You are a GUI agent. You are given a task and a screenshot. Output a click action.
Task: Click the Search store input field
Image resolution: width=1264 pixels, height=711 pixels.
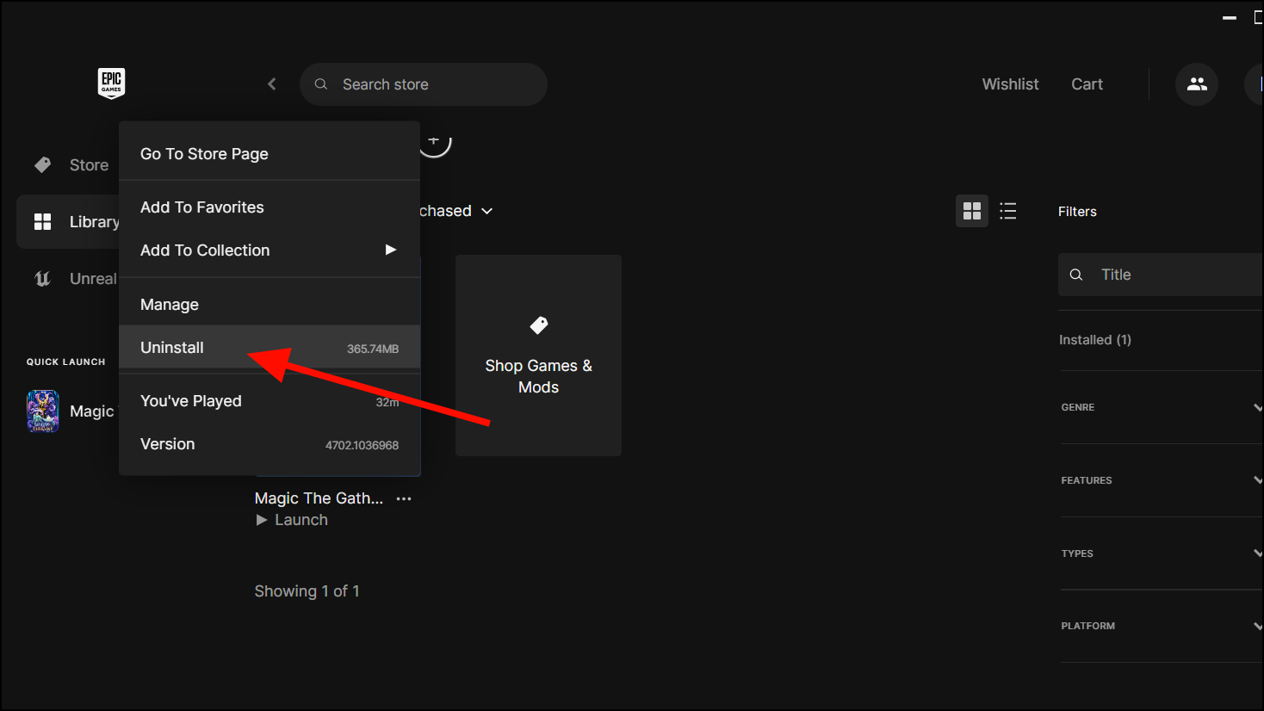[x=424, y=84]
